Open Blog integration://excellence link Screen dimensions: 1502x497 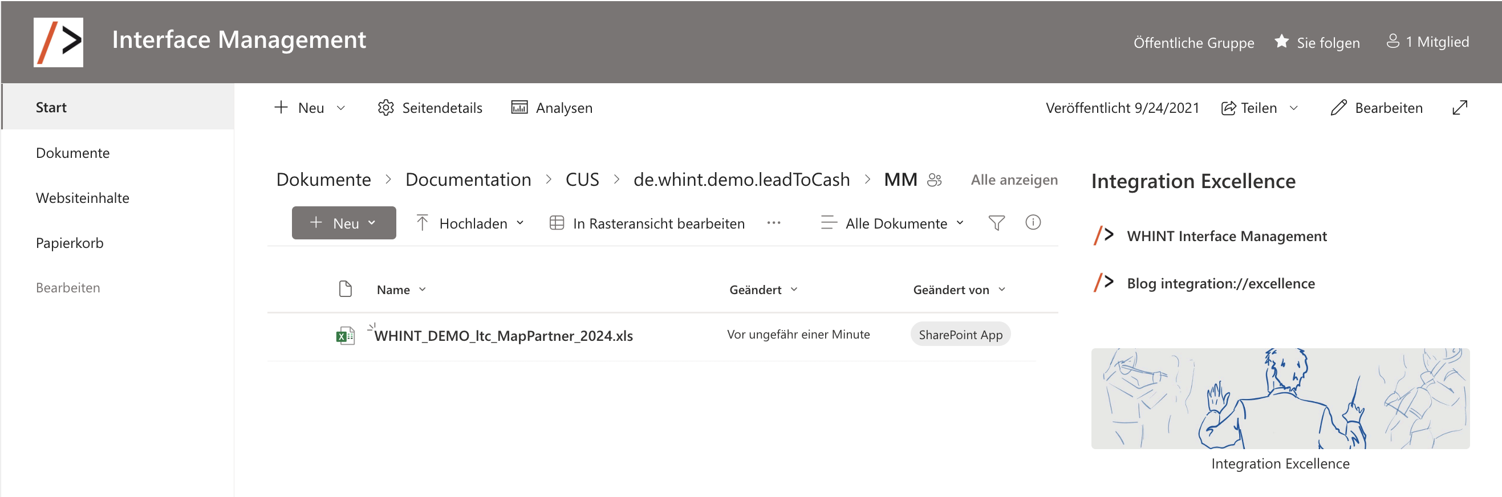(1220, 283)
